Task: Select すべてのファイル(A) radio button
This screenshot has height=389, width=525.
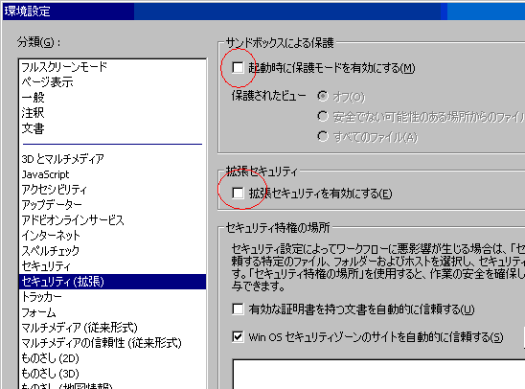Action: pyautogui.click(x=323, y=137)
